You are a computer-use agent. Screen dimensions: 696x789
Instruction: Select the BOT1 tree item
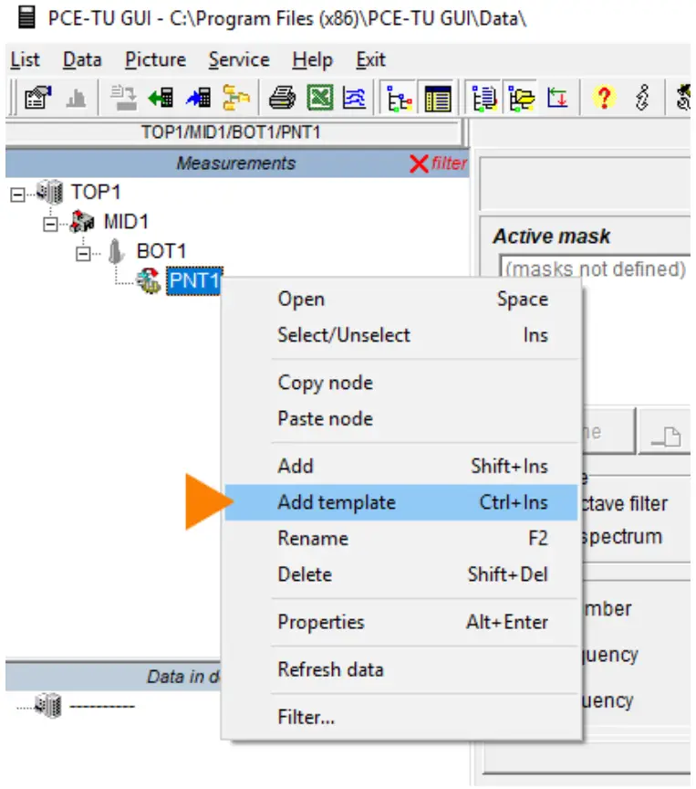tap(161, 252)
